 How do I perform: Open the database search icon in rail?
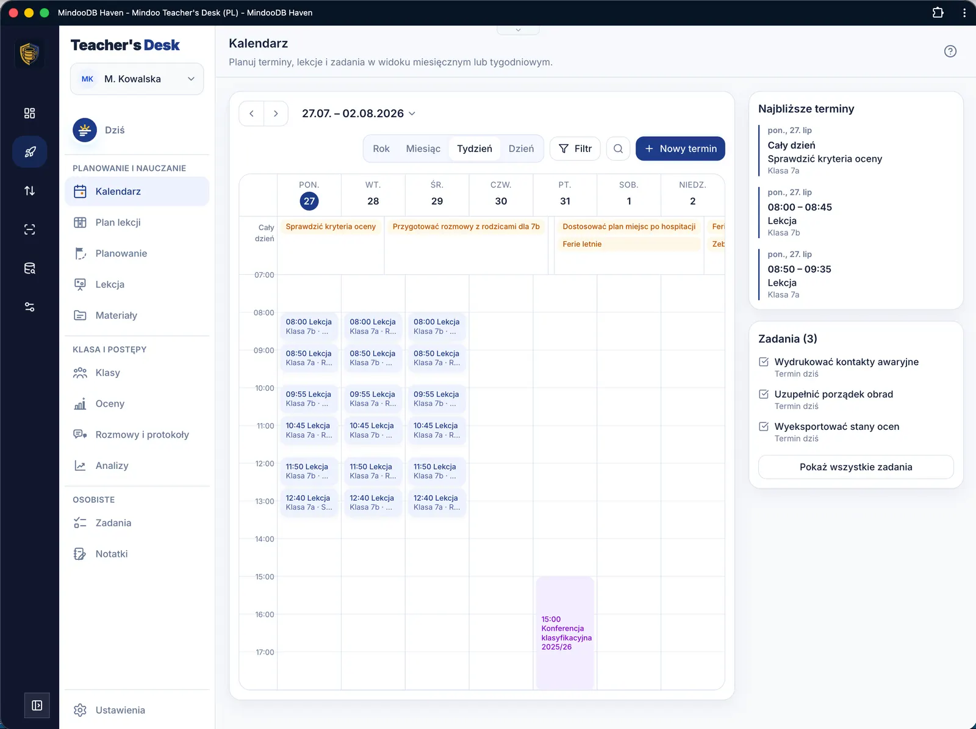29,268
